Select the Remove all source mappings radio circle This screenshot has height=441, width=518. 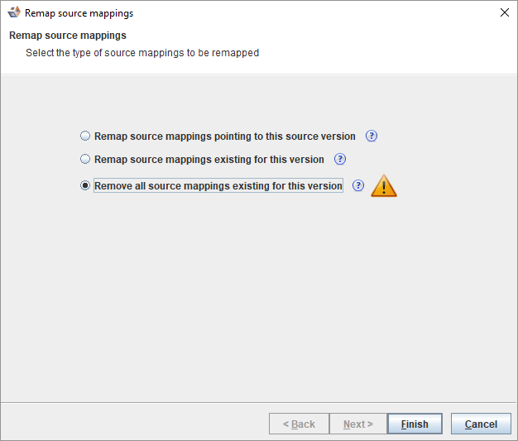point(85,186)
